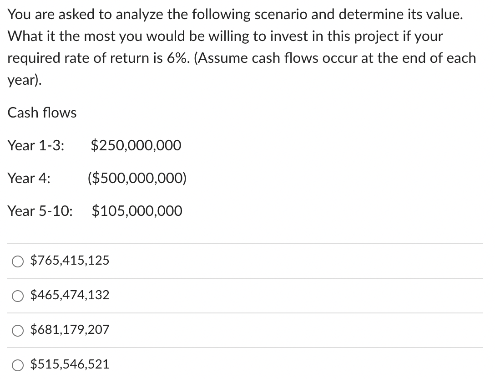Click the $105,000,000 cash flow amount
Viewport: 495px width, 379px height.
(x=137, y=211)
